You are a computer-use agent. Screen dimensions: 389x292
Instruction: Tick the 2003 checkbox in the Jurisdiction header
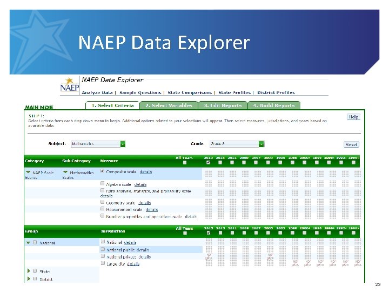click(280, 233)
